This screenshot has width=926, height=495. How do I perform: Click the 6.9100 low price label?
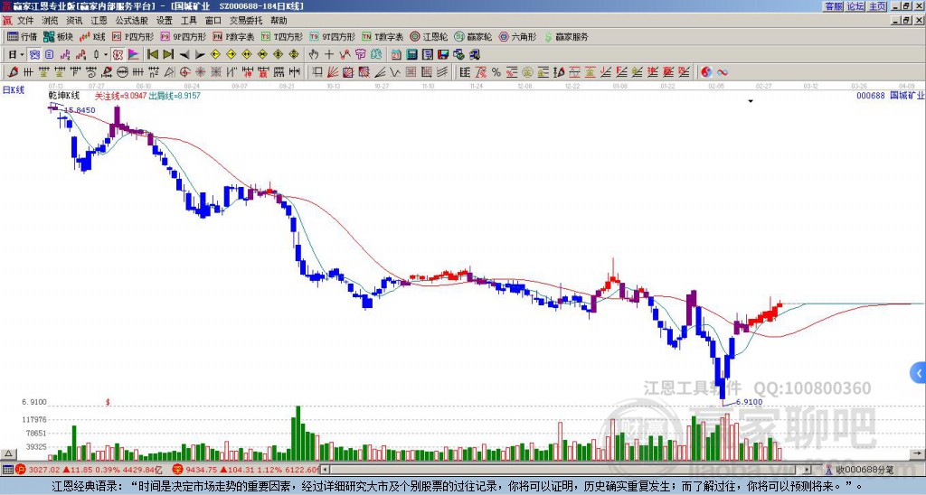coord(749,402)
